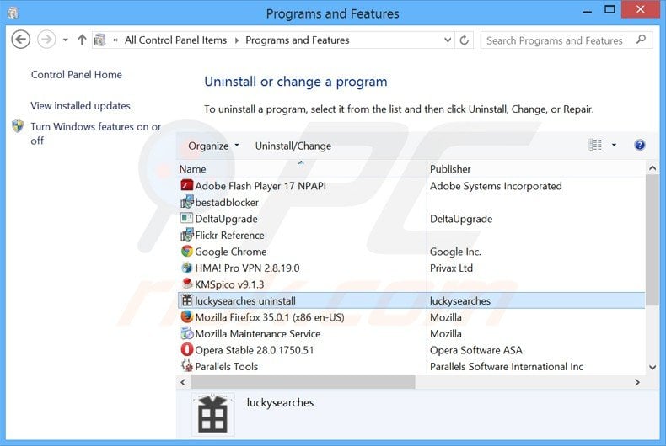The width and height of the screenshot is (666, 446).
Task: Select the luckysearches uninstall entry
Action: click(x=245, y=301)
